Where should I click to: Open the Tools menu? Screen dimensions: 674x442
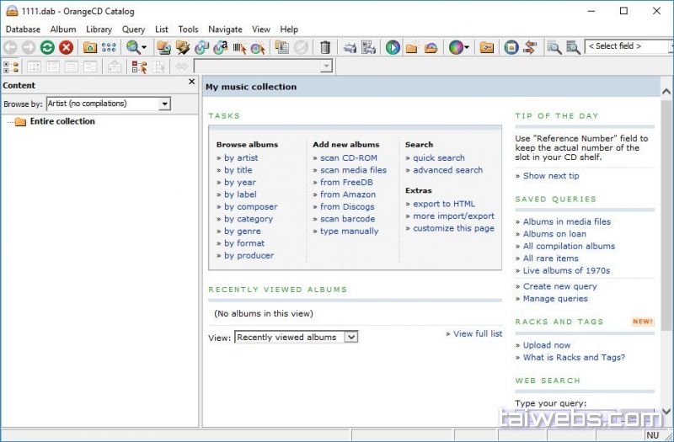point(188,29)
